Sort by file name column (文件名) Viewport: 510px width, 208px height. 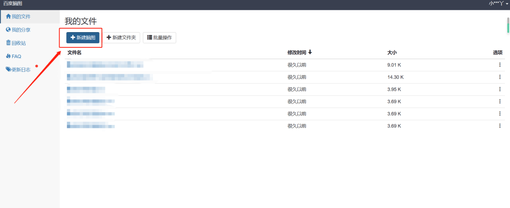coord(74,53)
